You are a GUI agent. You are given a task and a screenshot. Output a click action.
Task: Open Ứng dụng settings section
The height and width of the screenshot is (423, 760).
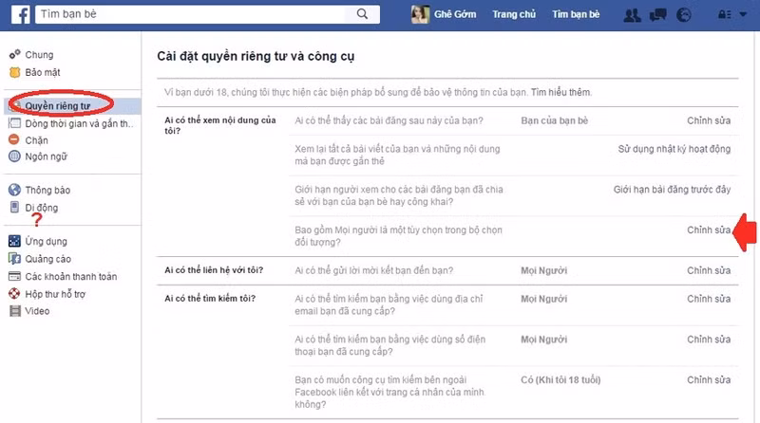pos(46,241)
